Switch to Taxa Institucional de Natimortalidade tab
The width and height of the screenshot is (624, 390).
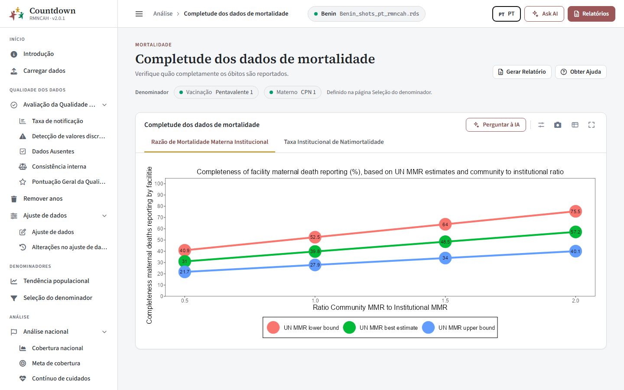[334, 142]
